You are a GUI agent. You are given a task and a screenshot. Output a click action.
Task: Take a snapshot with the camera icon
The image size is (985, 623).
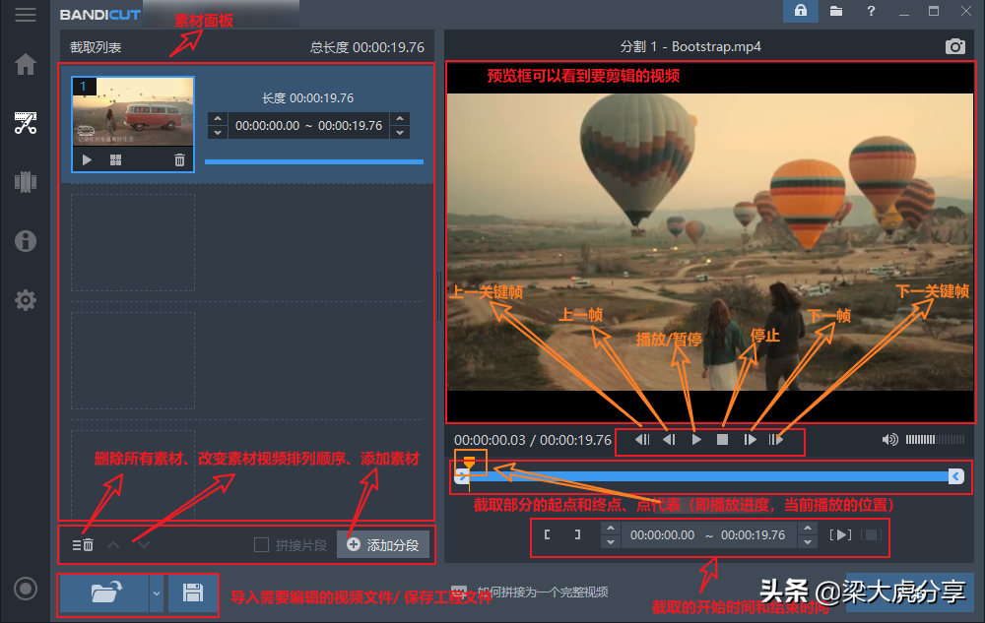tap(954, 46)
